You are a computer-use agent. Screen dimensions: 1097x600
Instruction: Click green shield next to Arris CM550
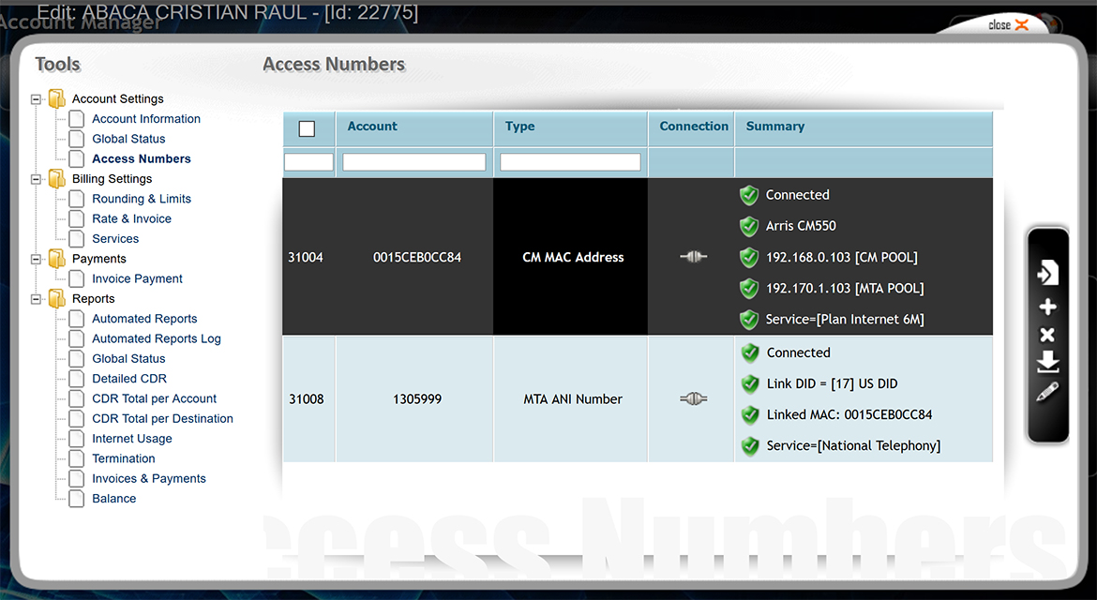[x=748, y=226]
